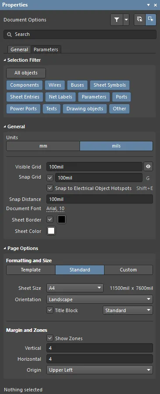This screenshot has height=394, width=160.
Task: Click the highlighted right selection cursor icon
Action: [151, 20]
